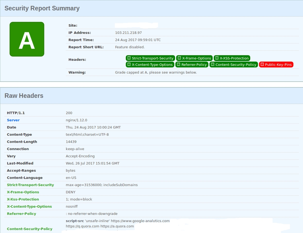Image resolution: width=303 pixels, height=233 pixels.
Task: Click the grade capped warning text
Action: 156,72
